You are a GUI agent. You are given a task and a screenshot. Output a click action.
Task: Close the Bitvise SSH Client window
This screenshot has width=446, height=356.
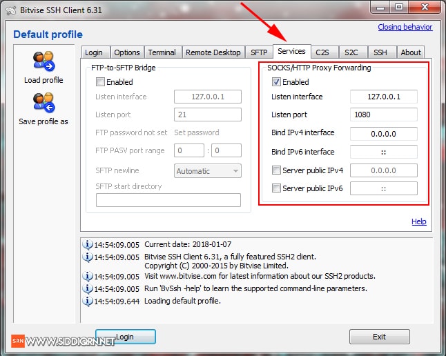425,8
